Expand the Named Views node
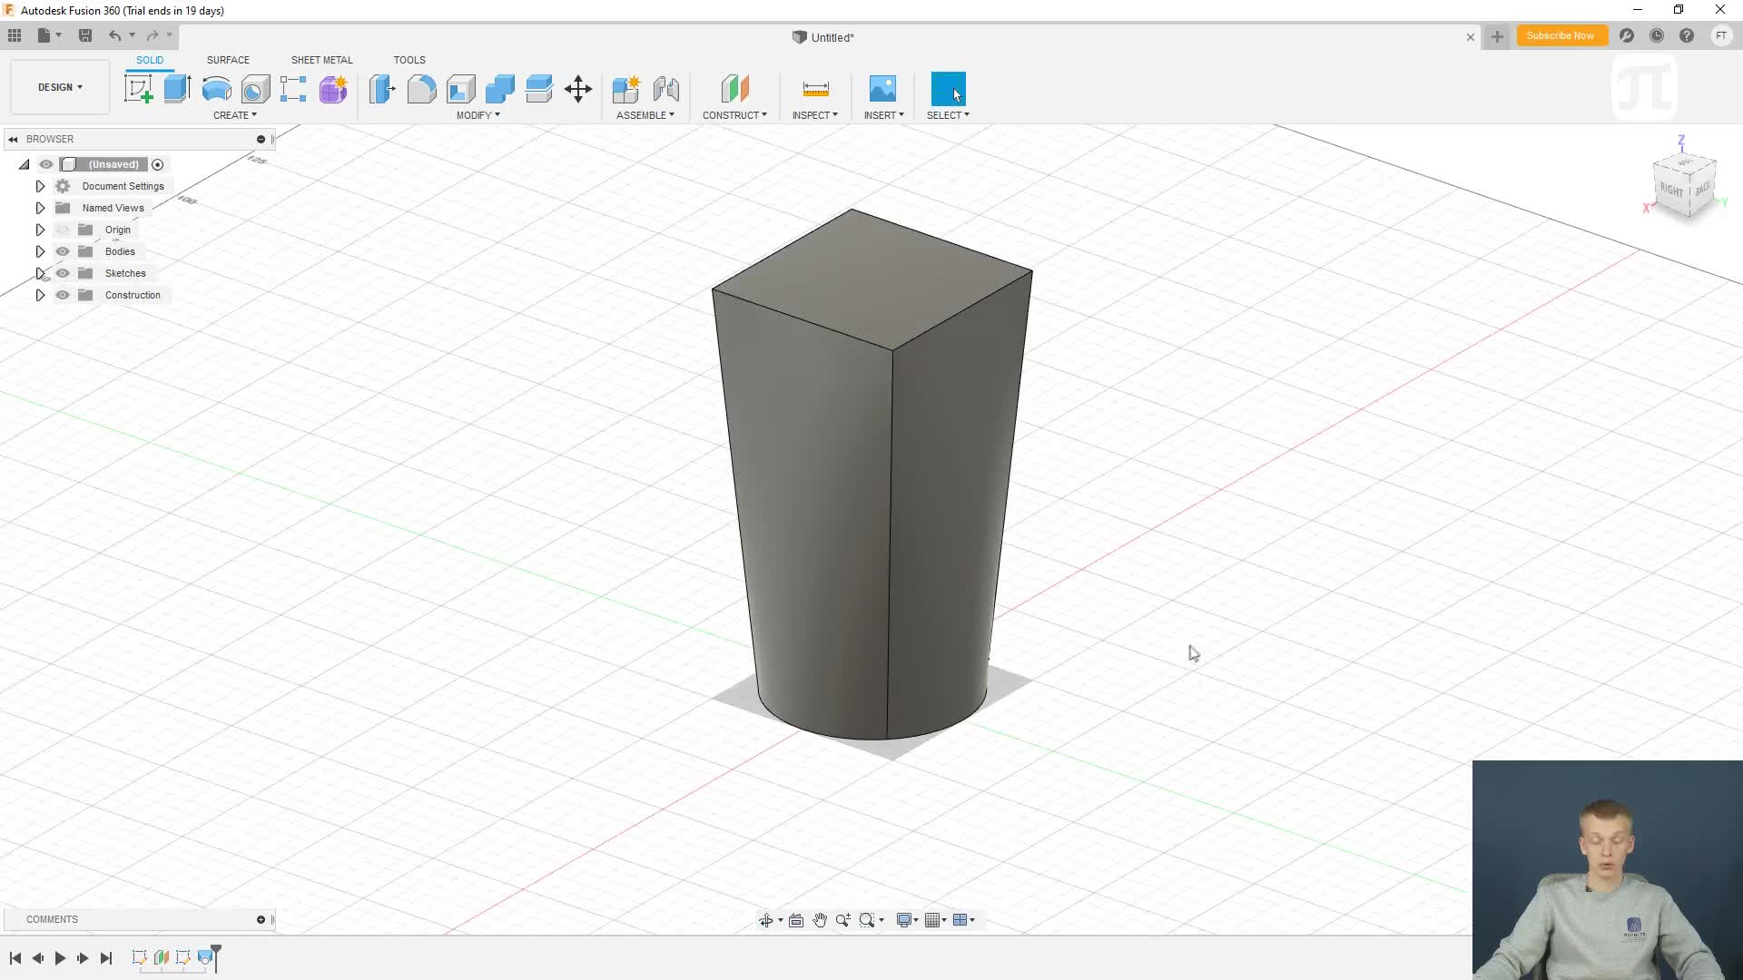The image size is (1743, 980). click(40, 208)
